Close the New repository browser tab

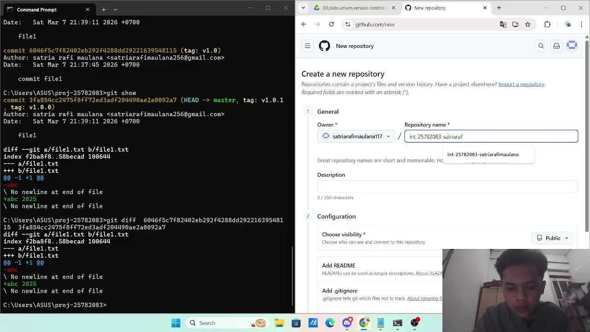pyautogui.click(x=485, y=8)
